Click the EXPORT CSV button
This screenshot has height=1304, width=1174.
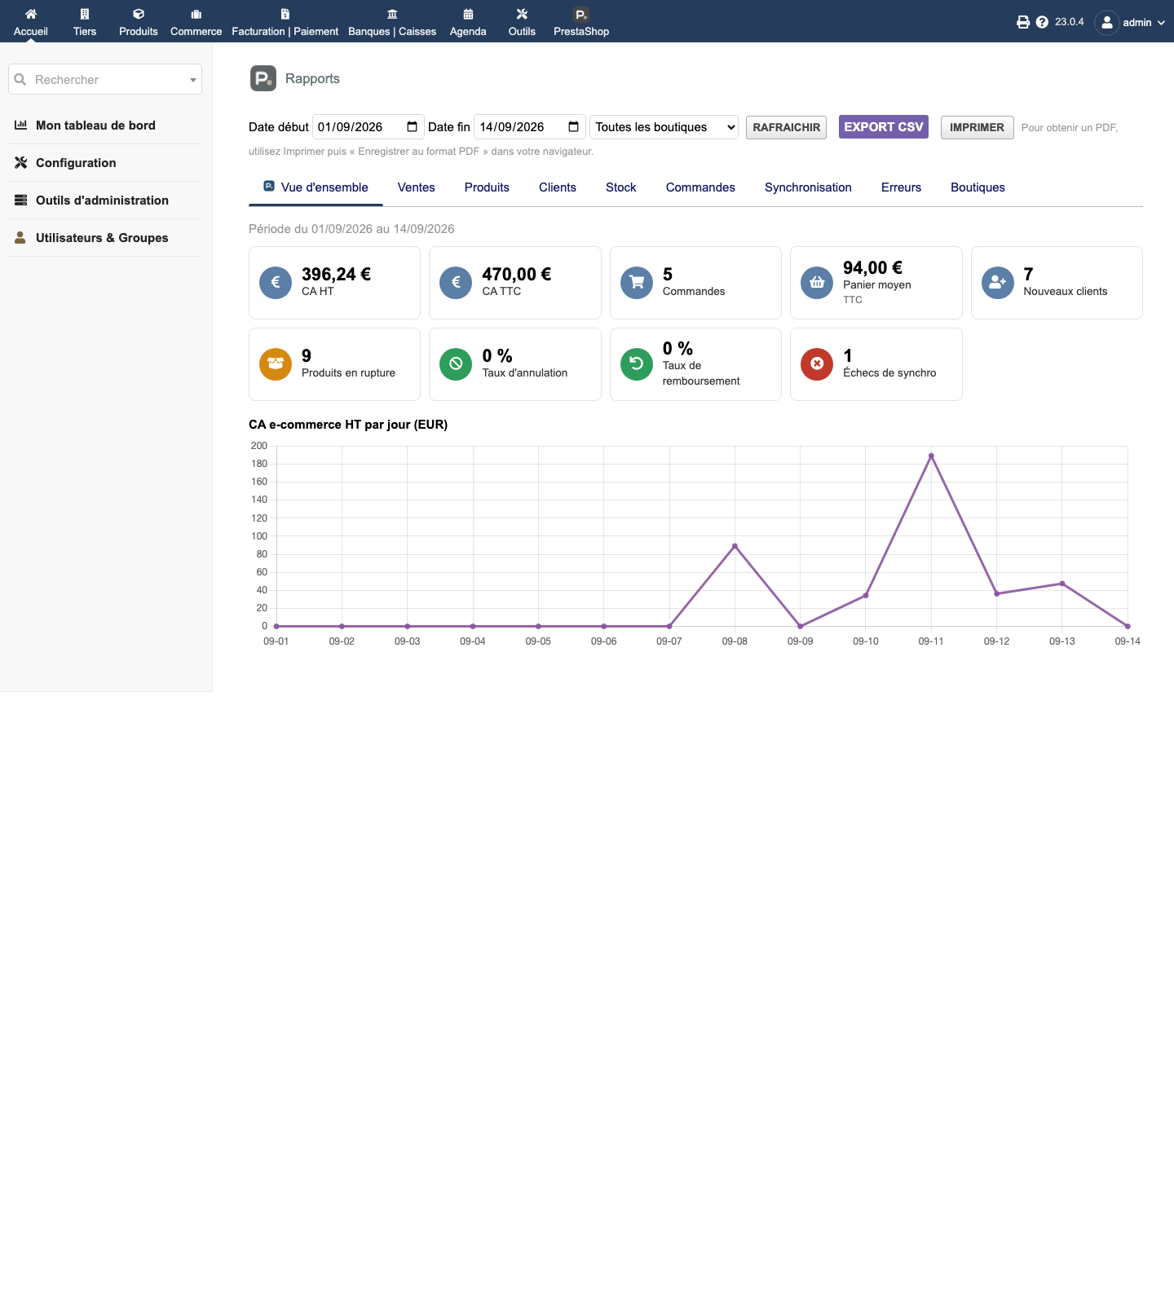click(x=884, y=127)
